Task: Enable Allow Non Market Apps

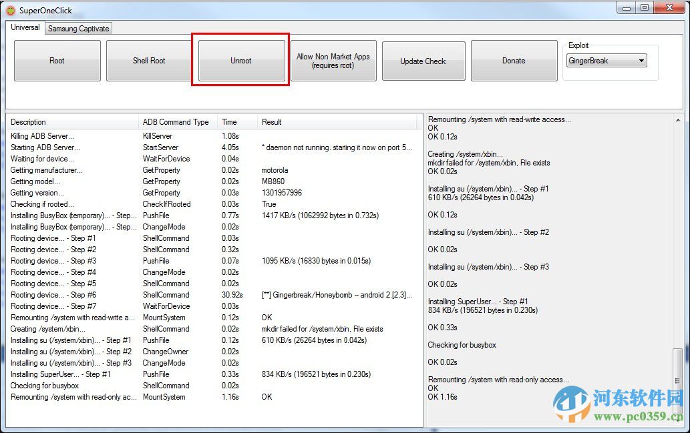Action: tap(333, 61)
